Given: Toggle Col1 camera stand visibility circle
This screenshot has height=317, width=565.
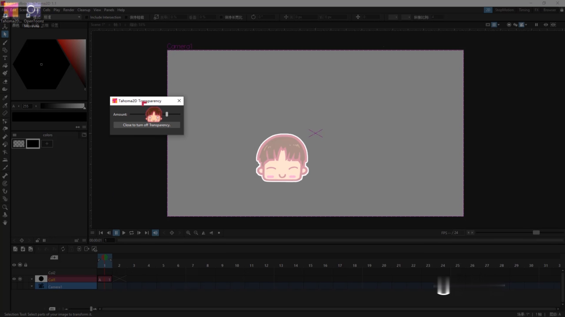Looking at the screenshot, I should [20, 279].
